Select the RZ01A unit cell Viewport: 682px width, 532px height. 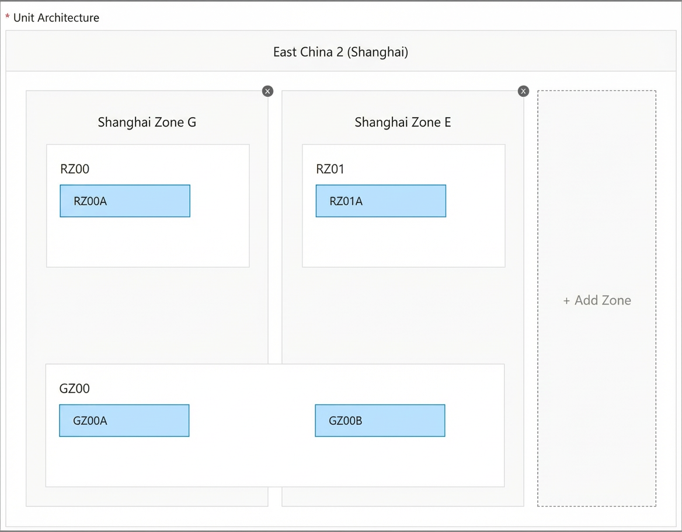pyautogui.click(x=381, y=201)
